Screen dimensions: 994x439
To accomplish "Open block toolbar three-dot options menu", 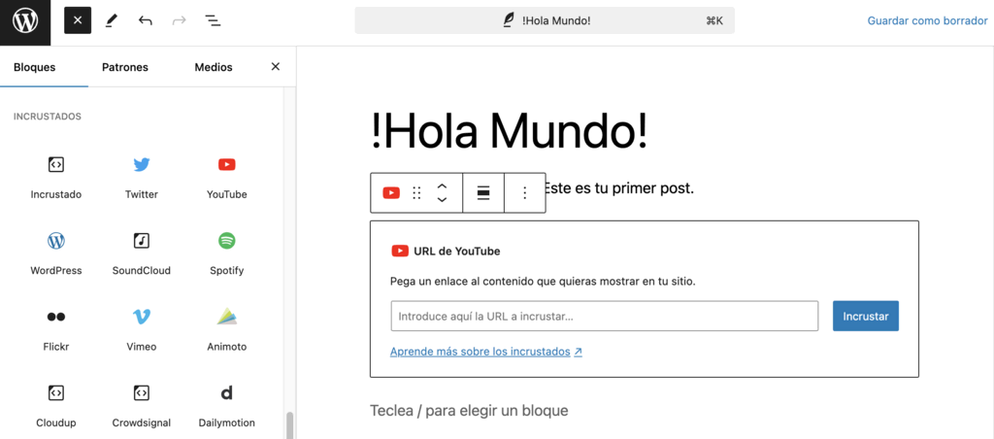I will point(524,193).
